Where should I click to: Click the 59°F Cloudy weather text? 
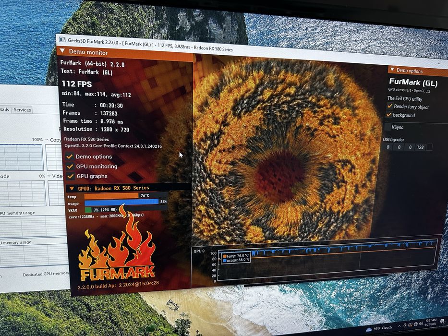pos(383,328)
